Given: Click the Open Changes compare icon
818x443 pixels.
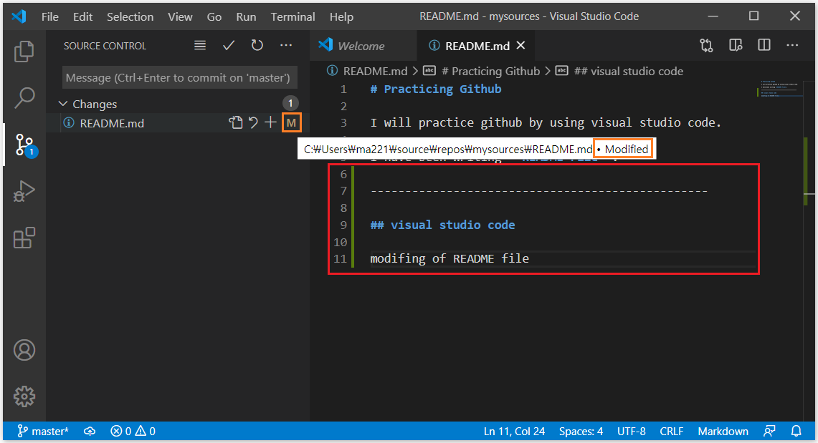Looking at the screenshot, I should pos(706,45).
